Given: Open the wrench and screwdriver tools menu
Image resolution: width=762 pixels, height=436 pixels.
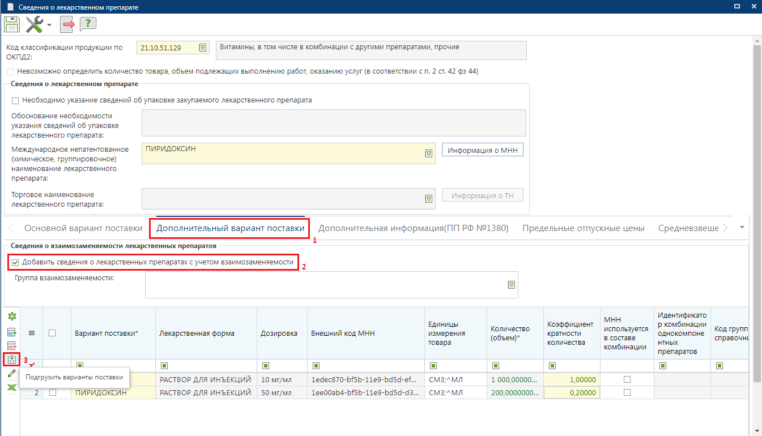Looking at the screenshot, I should (x=35, y=24).
